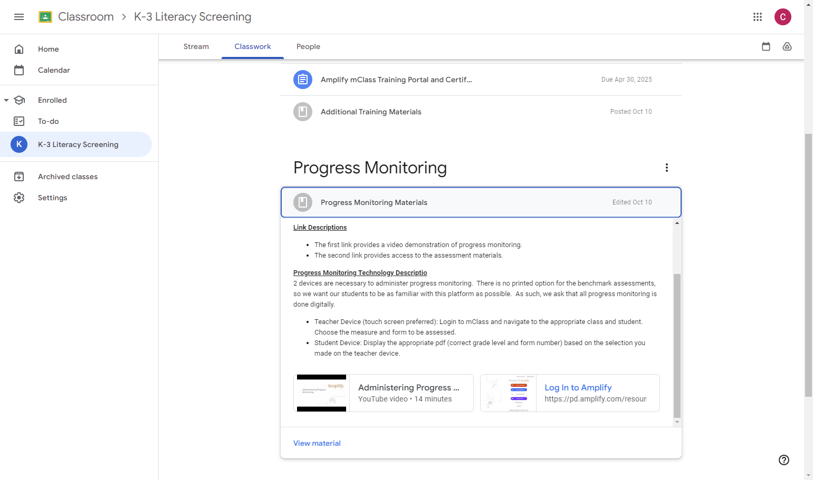Click the View material link

pos(317,443)
